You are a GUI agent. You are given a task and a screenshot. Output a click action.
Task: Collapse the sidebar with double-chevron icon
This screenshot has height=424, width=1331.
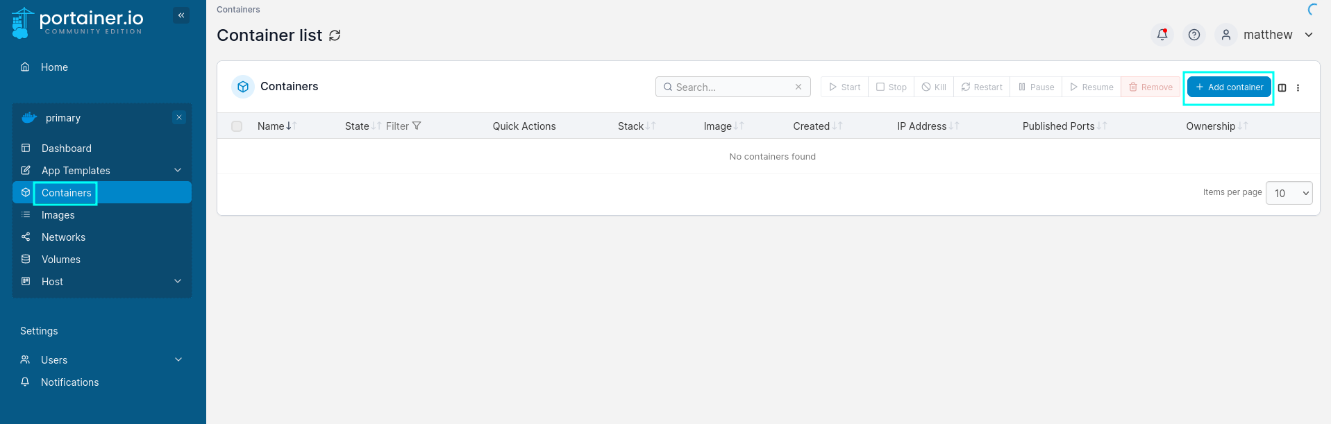click(181, 15)
